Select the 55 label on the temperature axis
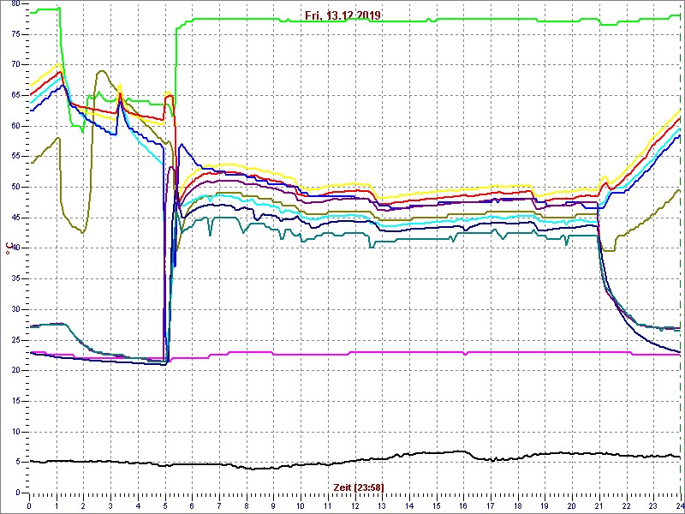Screen dimensions: 685x514 coord(15,157)
